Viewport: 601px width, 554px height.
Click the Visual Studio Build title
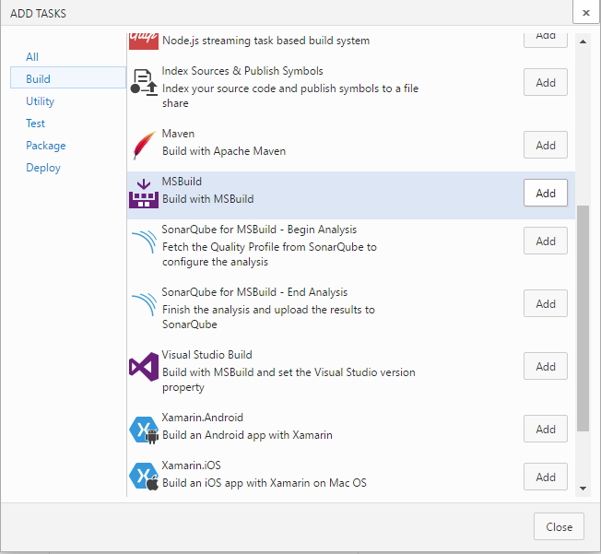[x=207, y=355]
